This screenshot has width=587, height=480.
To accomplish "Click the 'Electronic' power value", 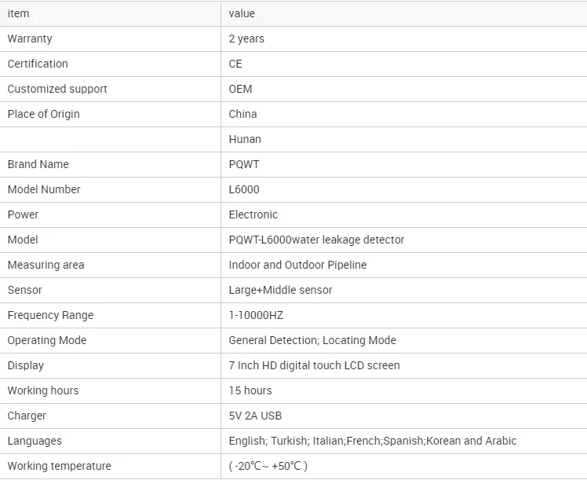I will pyautogui.click(x=253, y=214).
